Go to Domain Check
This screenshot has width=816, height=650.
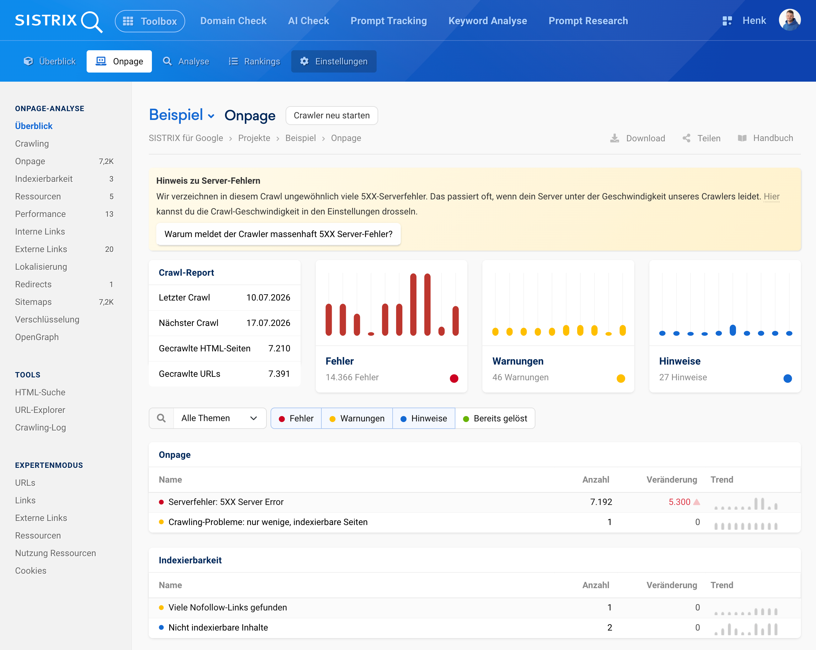tap(233, 21)
